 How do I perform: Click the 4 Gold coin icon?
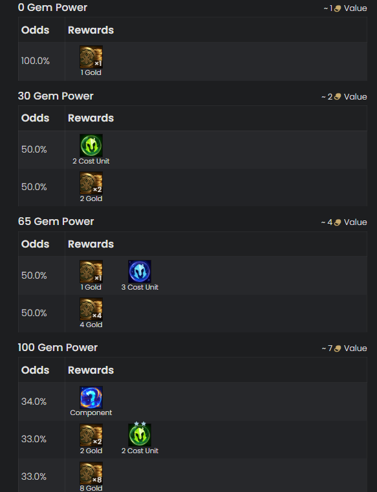pos(91,309)
